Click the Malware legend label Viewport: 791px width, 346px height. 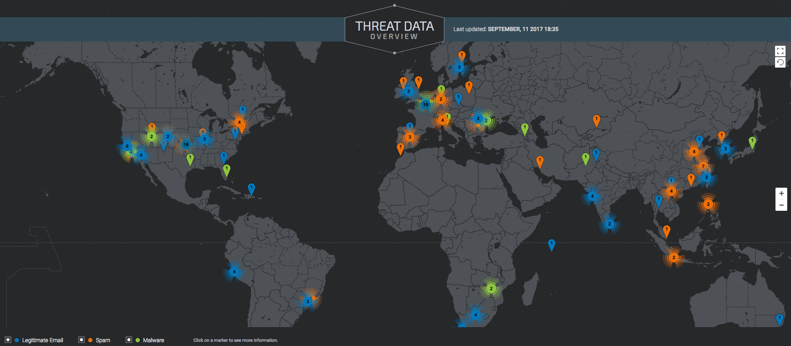(x=153, y=340)
